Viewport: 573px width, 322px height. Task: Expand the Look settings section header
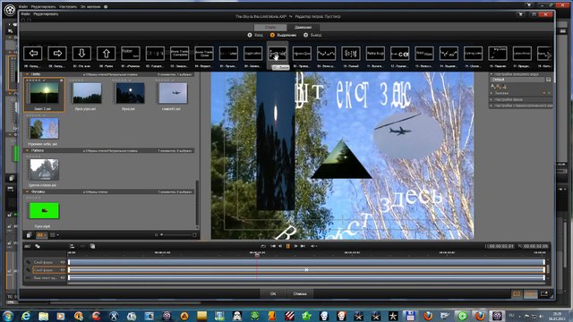pyautogui.click(x=521, y=74)
